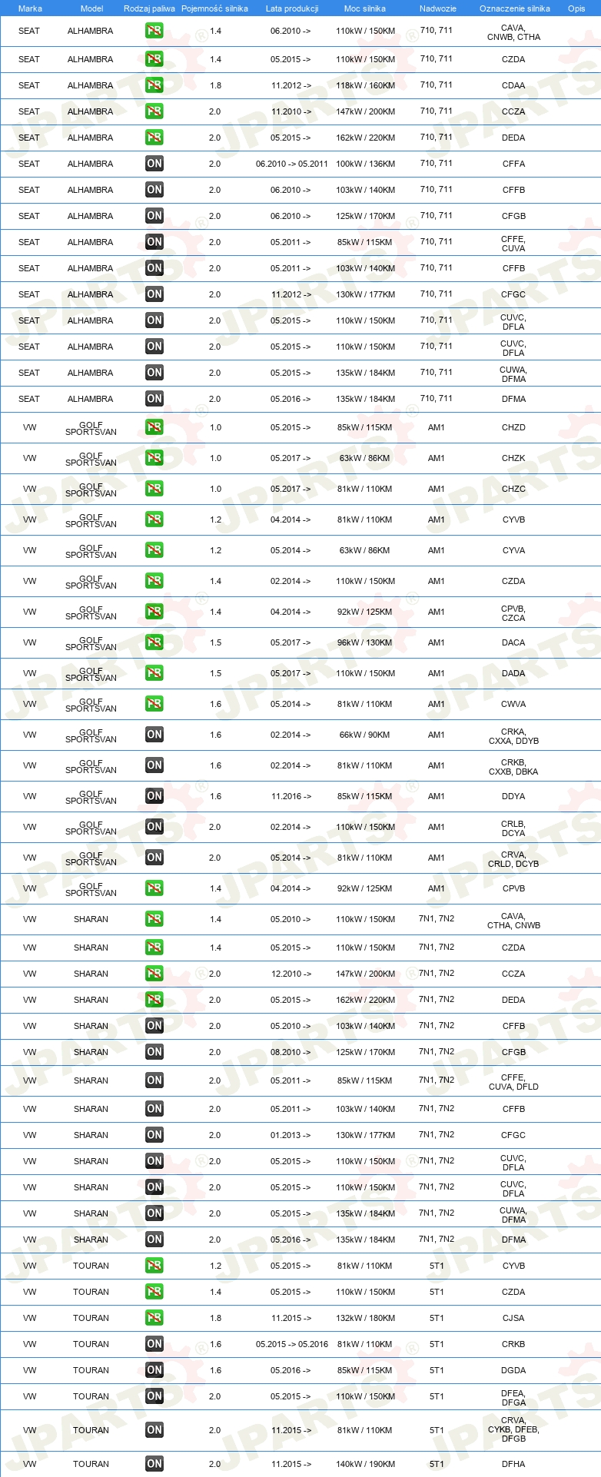The width and height of the screenshot is (601, 1477).
Task: Select the power value 140kW / 190KM
Action: click(x=366, y=1464)
